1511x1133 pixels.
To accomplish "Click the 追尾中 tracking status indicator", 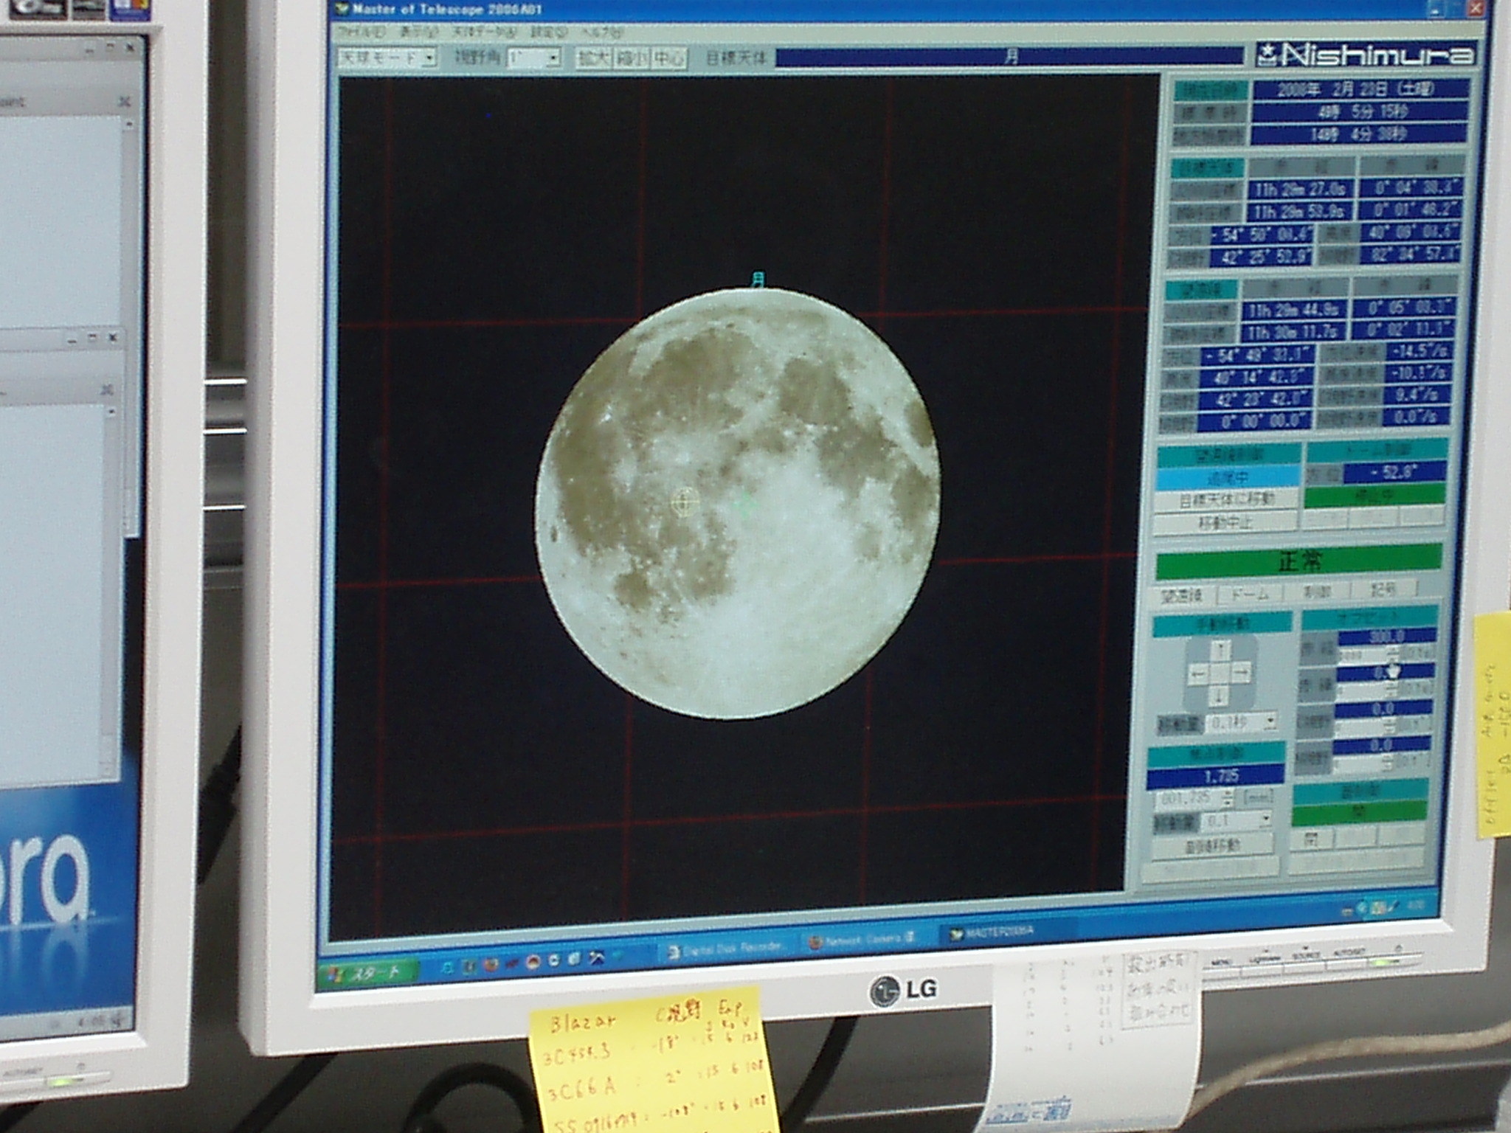I will pyautogui.click(x=1228, y=478).
